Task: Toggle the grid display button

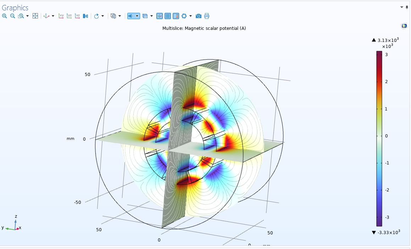Action: [168, 16]
